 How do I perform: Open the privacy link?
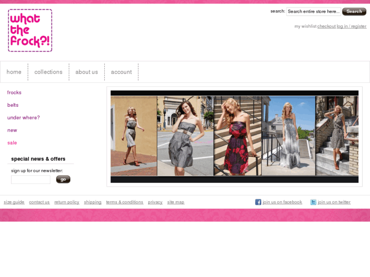[x=155, y=202]
